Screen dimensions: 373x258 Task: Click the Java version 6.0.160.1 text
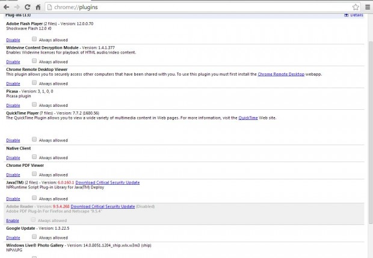pyautogui.click(x=66, y=182)
